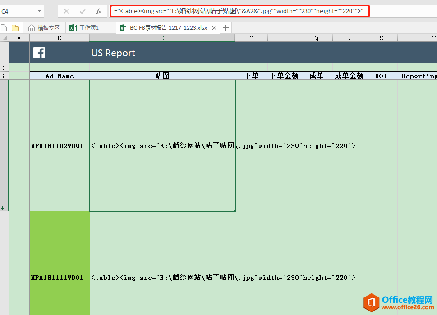Click the img formula text in row 4
This screenshot has width=437, height=315.
coord(223,146)
